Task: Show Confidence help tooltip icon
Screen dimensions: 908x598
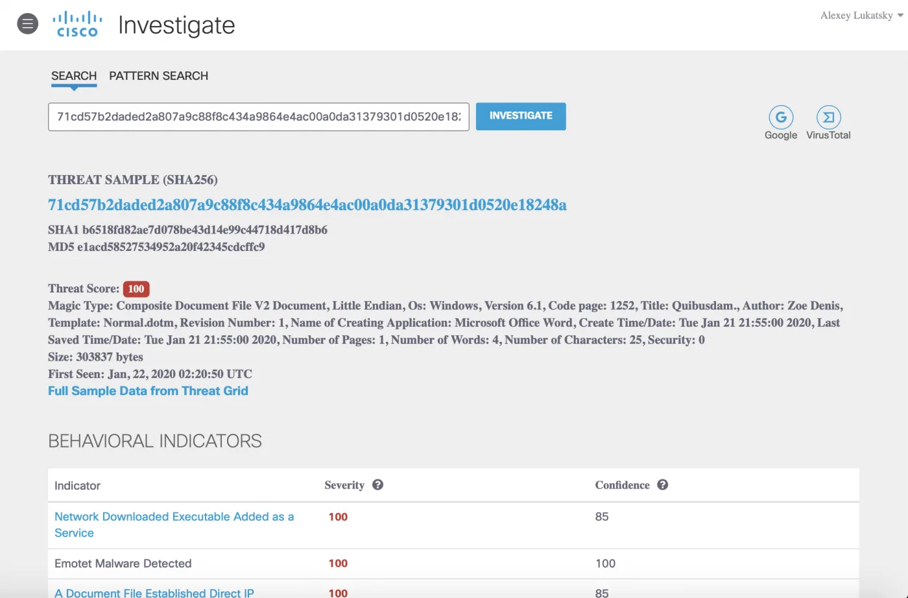Action: pos(662,484)
